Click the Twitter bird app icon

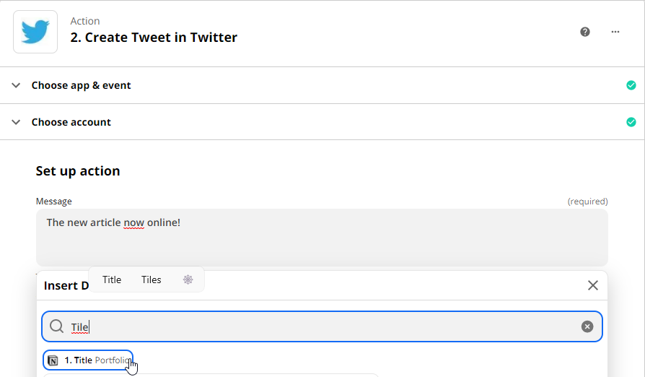(x=35, y=32)
